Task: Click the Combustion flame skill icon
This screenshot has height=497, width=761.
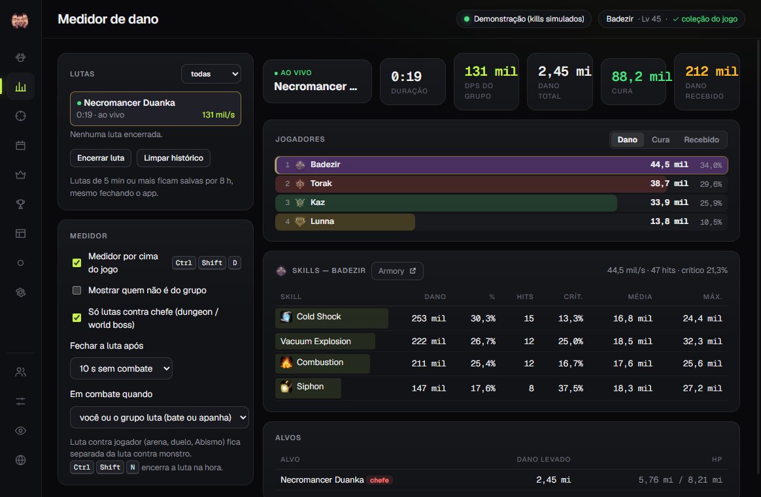Action: [x=286, y=362]
